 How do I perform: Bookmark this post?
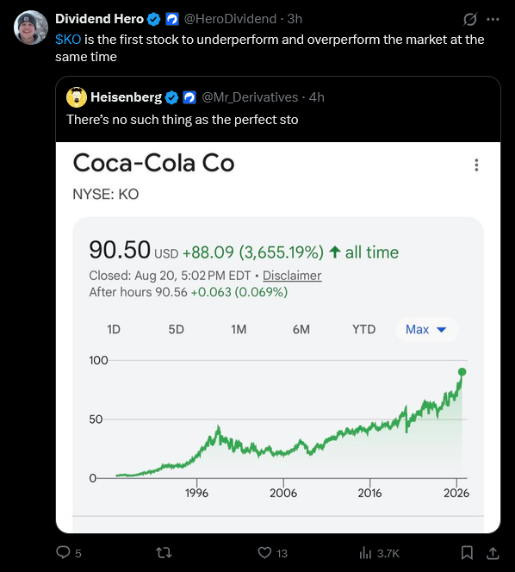pyautogui.click(x=467, y=553)
